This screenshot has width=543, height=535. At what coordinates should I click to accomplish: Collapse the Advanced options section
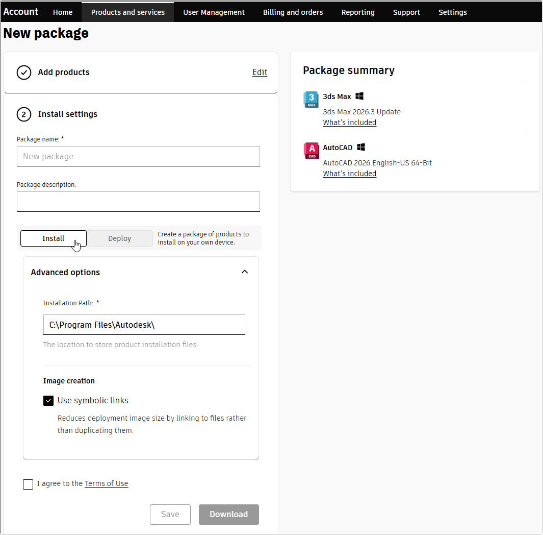245,272
